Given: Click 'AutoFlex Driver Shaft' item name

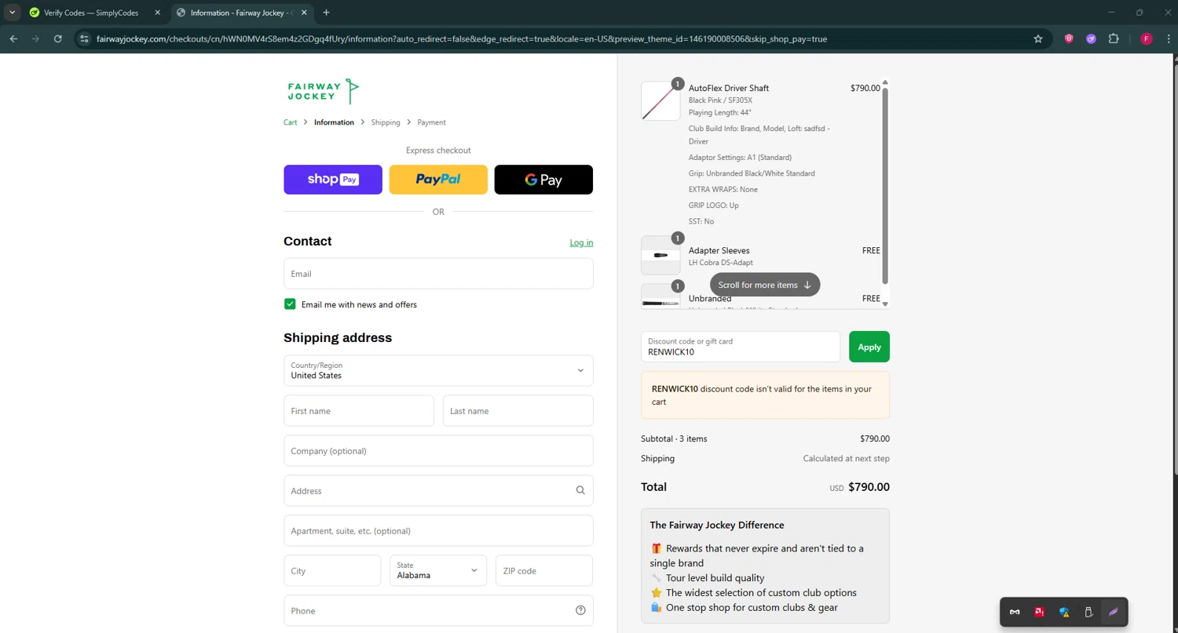Looking at the screenshot, I should pos(729,88).
